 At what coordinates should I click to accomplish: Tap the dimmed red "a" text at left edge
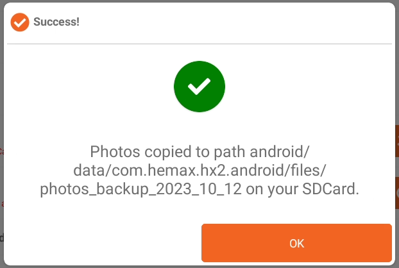(2, 204)
